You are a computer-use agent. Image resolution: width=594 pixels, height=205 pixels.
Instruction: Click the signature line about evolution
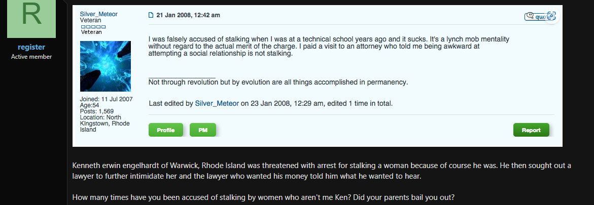point(278,83)
